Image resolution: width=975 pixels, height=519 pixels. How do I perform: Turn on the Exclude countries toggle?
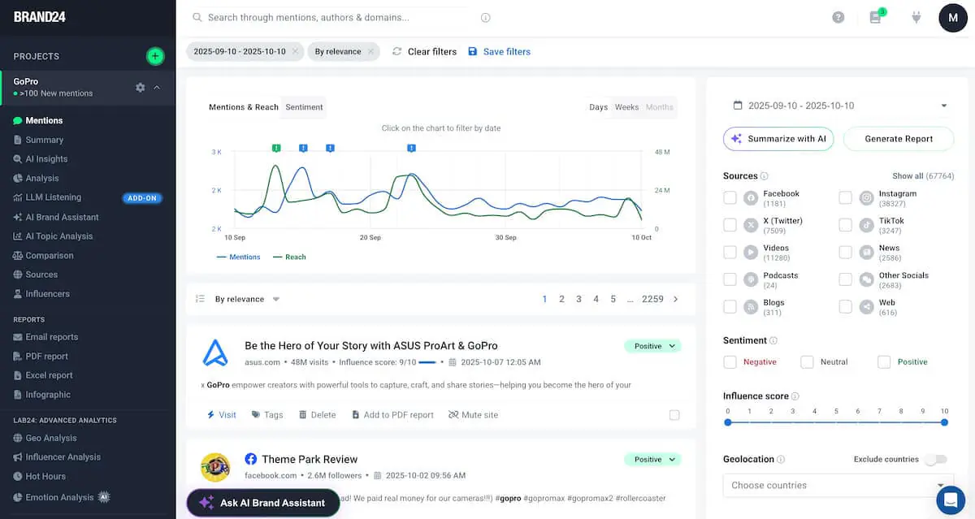[x=934, y=459]
